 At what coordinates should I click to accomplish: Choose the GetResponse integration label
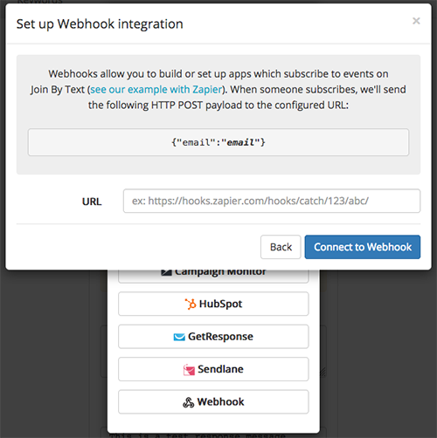(220, 337)
